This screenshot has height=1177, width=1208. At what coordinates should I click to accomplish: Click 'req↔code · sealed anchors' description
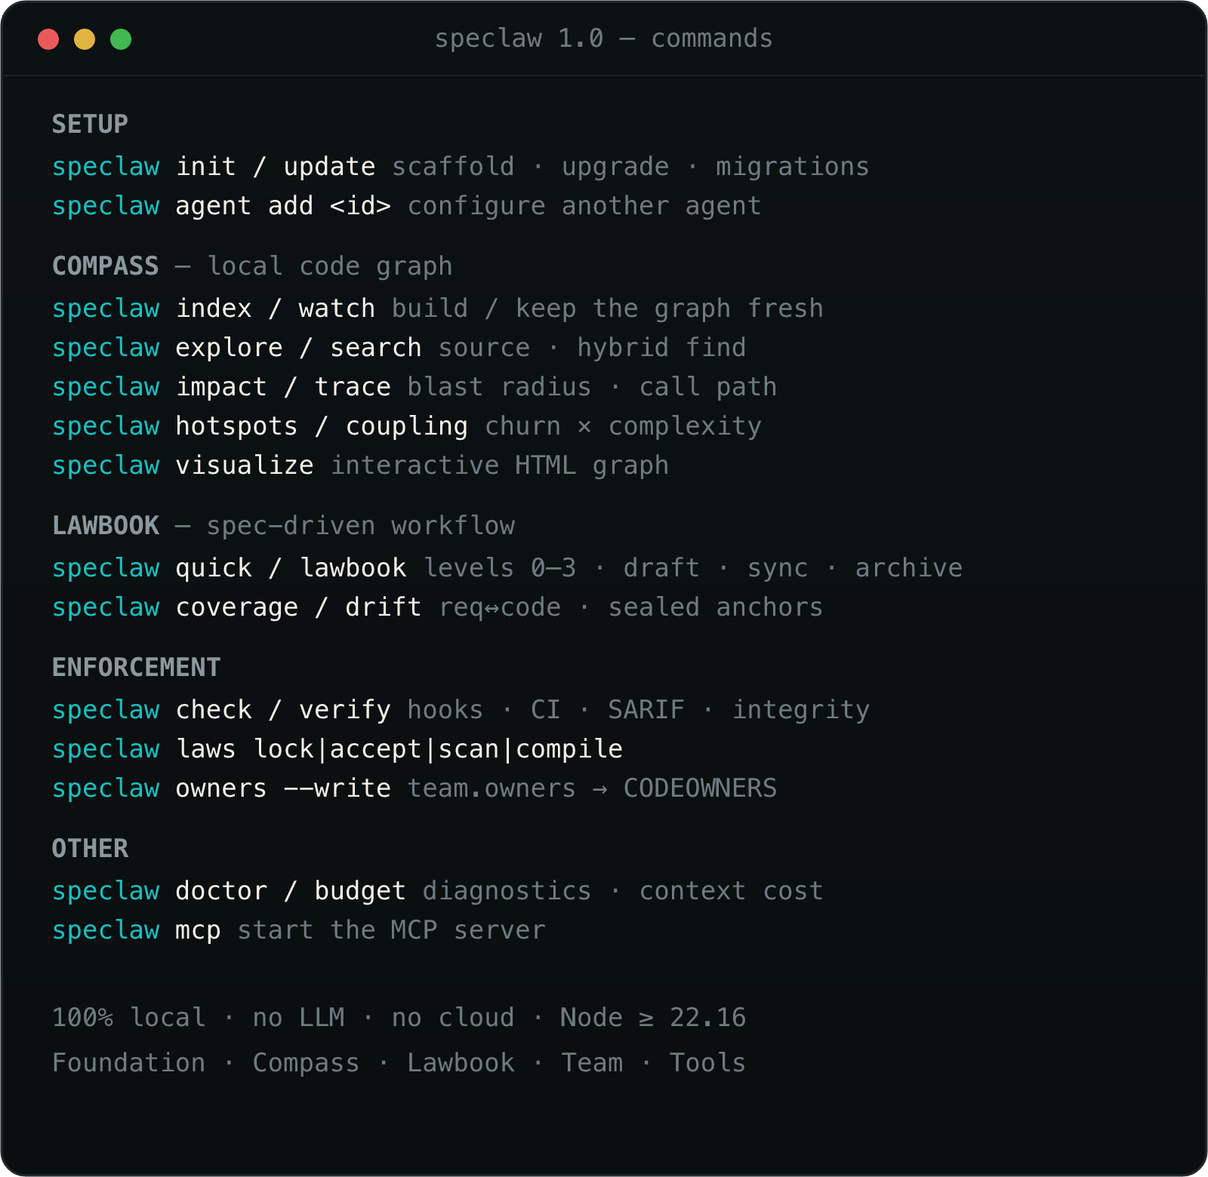(631, 607)
